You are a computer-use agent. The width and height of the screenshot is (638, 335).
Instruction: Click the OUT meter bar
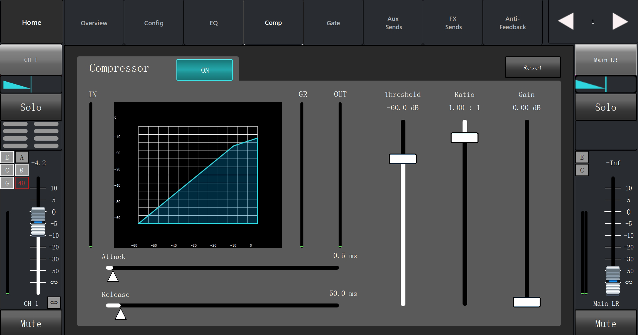[340, 175]
